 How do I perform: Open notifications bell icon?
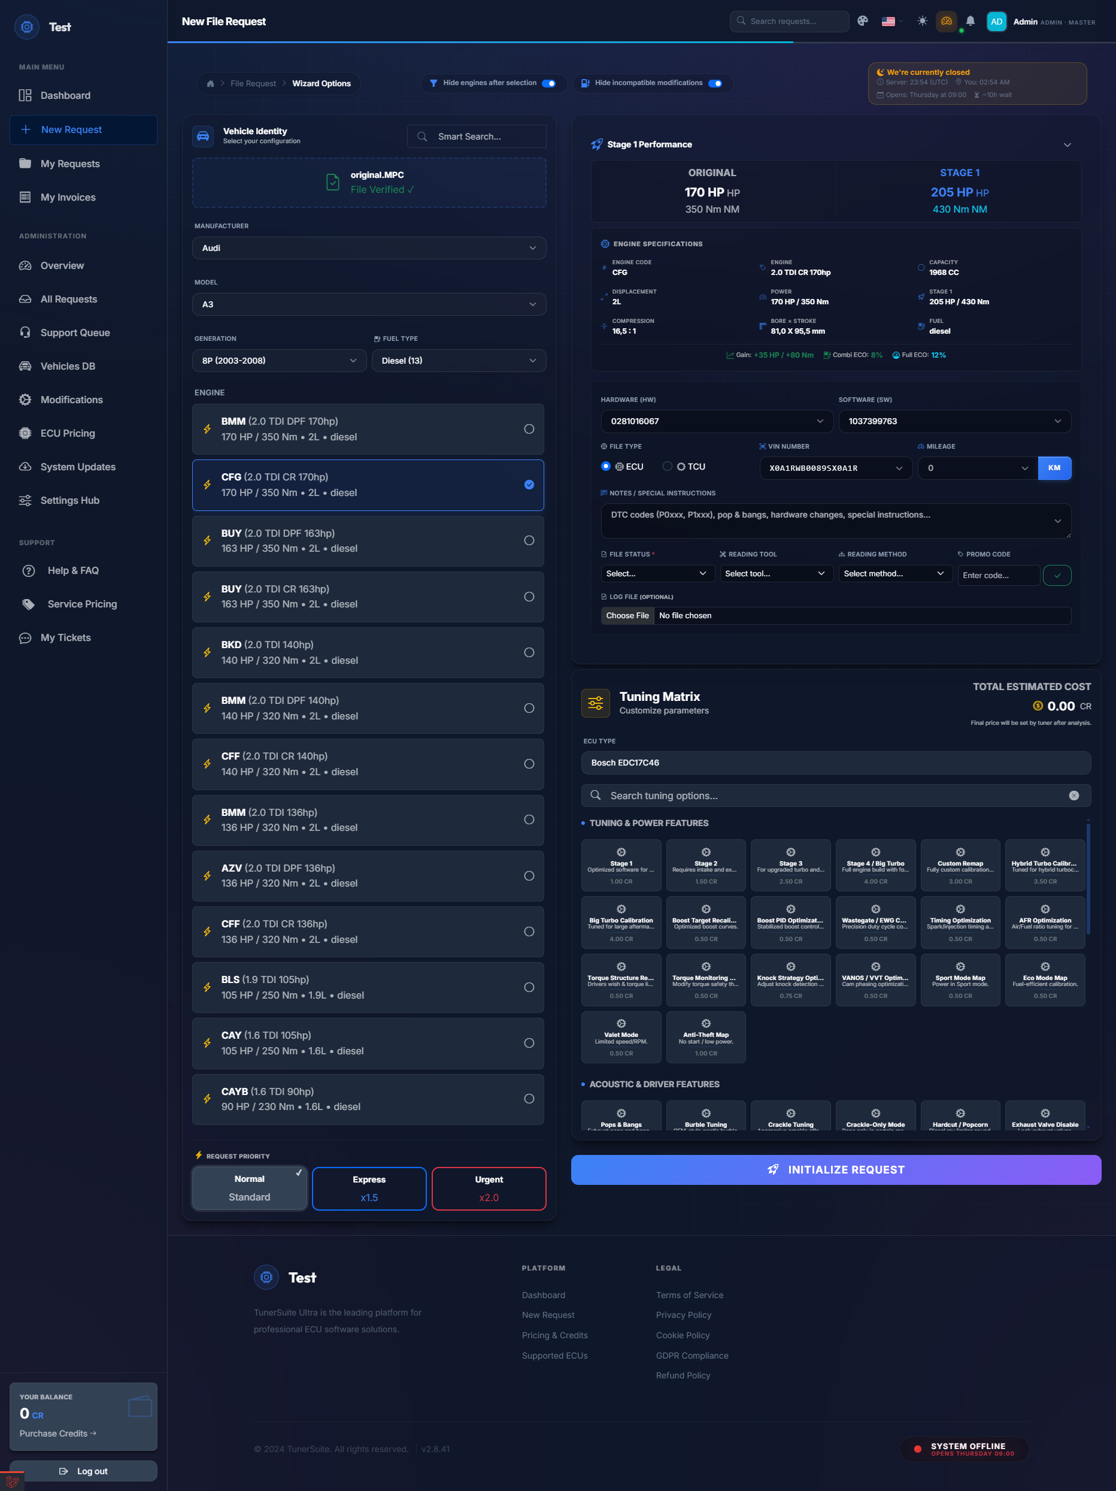(970, 21)
